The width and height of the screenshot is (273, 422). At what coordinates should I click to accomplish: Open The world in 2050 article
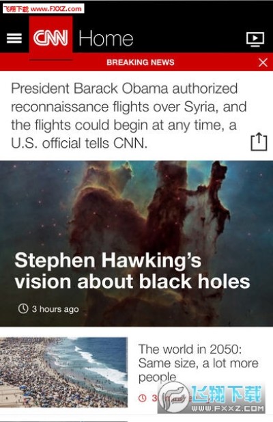[x=198, y=363]
